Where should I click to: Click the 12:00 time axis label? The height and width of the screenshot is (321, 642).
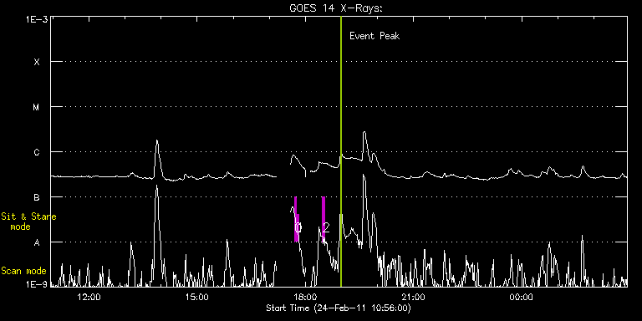tap(89, 297)
